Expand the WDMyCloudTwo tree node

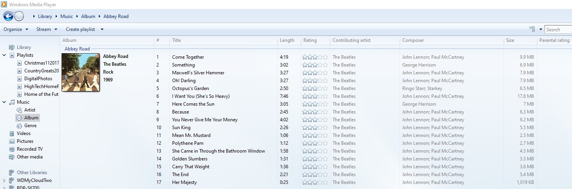tap(4, 180)
